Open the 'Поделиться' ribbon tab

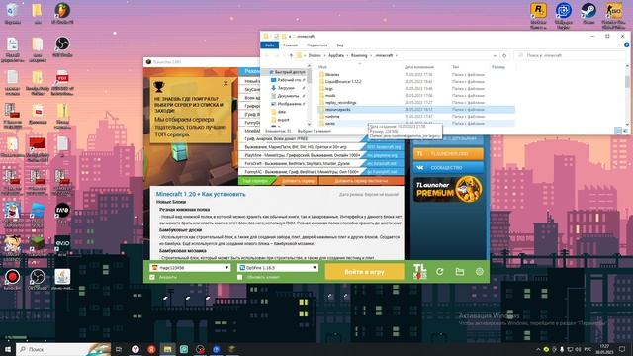(x=316, y=45)
